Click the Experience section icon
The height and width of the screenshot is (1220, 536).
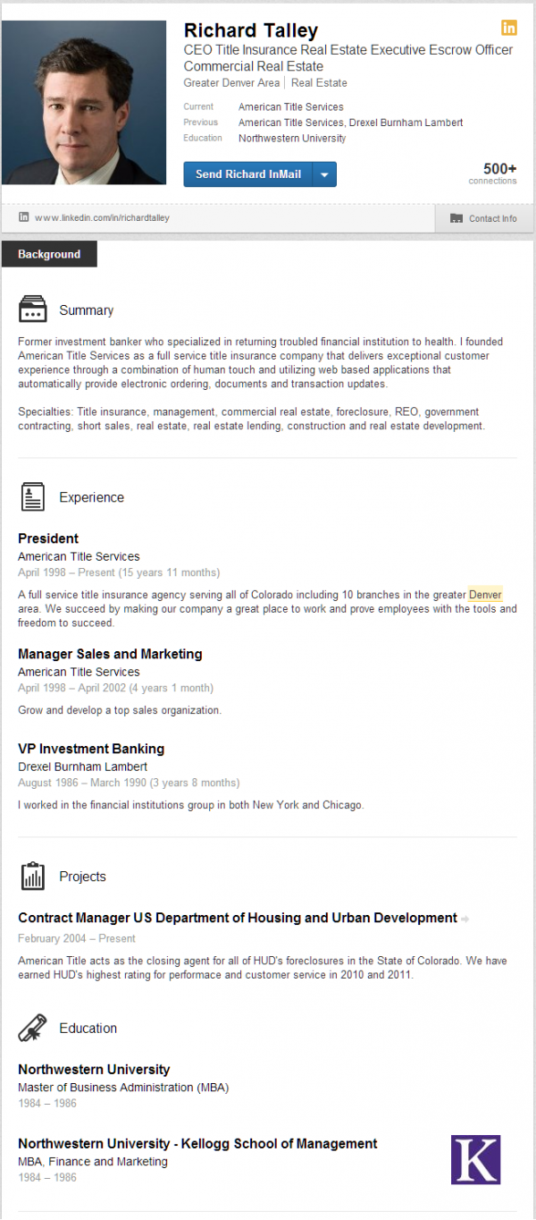coord(33,496)
